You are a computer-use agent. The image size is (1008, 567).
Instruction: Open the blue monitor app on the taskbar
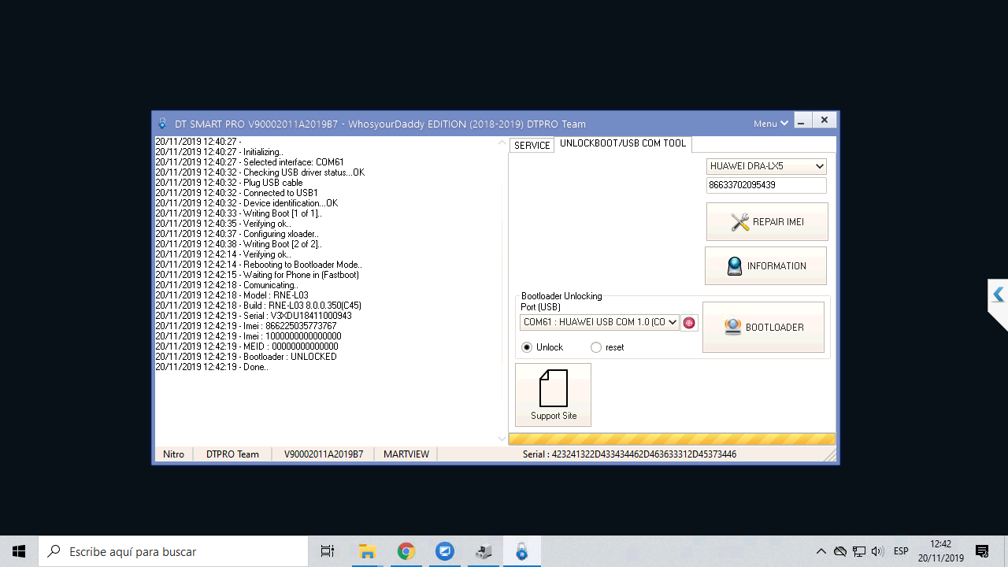click(x=444, y=551)
